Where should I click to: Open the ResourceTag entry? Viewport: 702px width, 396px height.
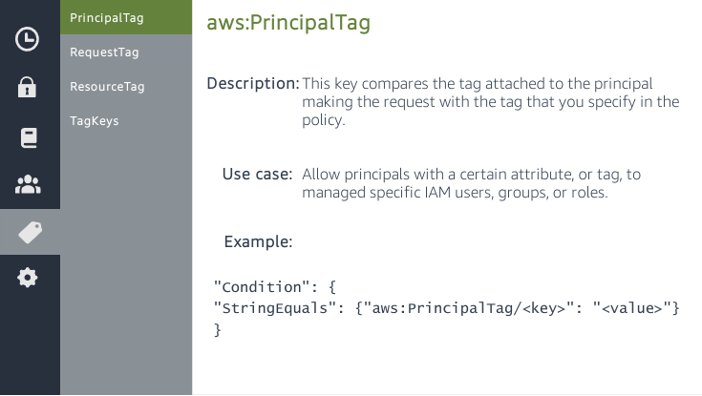click(107, 86)
